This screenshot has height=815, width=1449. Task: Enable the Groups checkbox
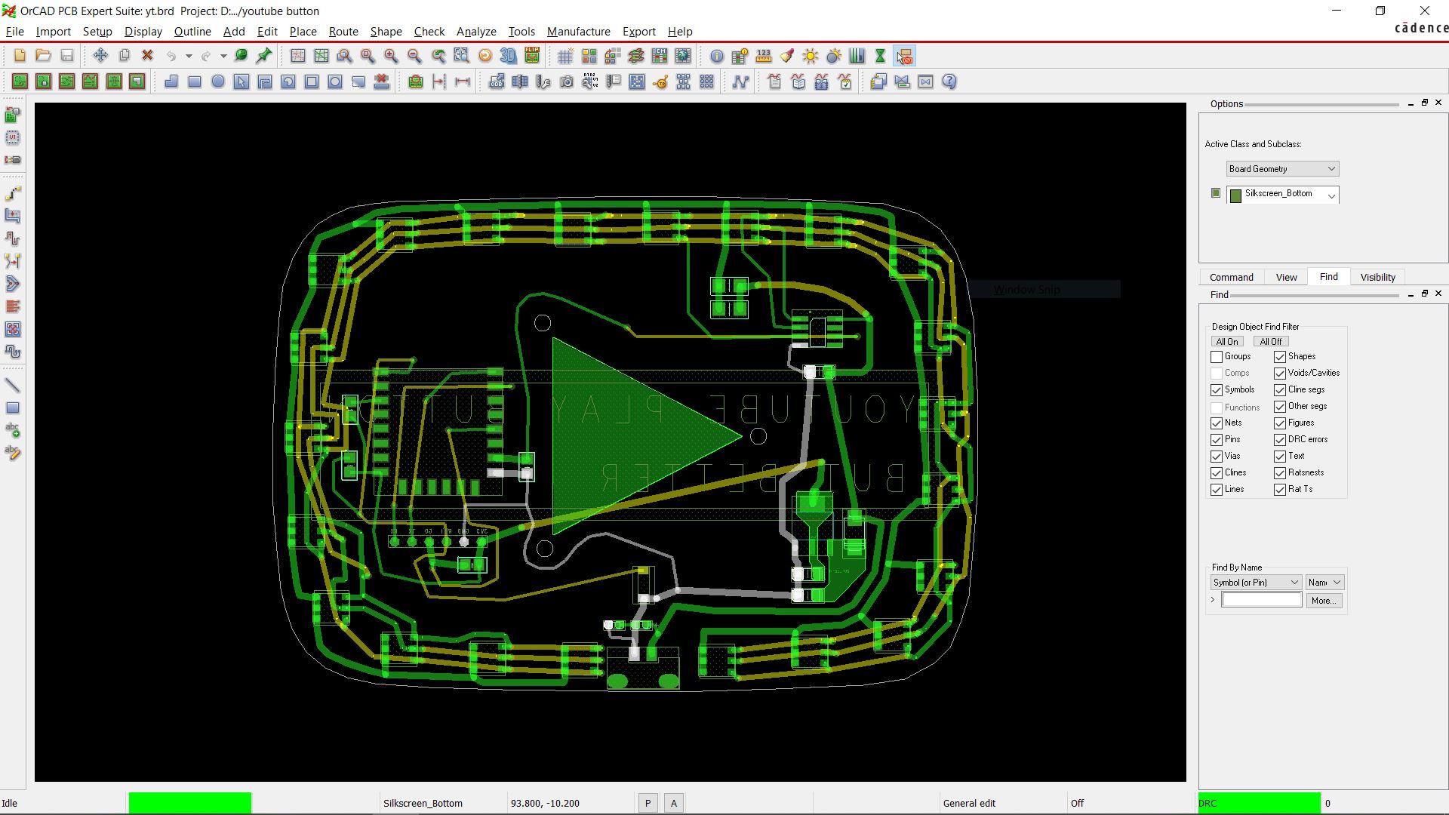coord(1217,357)
